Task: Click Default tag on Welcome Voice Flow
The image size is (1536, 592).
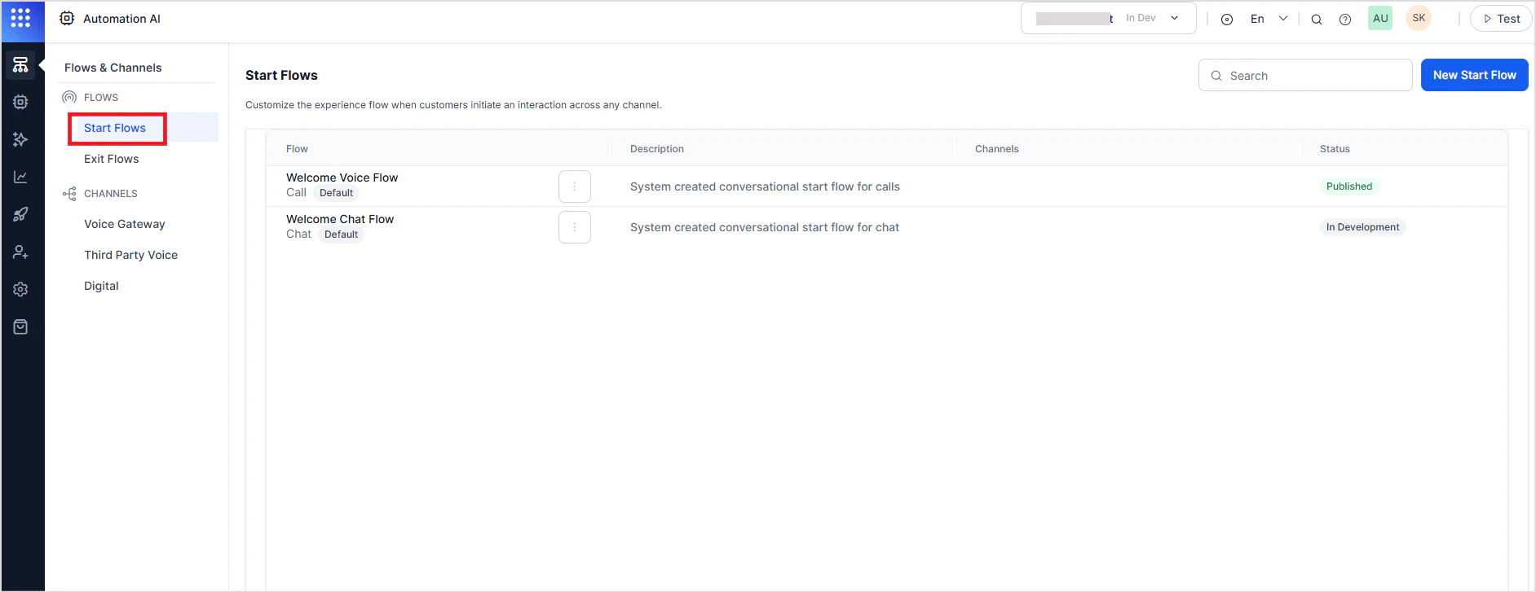Action: [337, 193]
